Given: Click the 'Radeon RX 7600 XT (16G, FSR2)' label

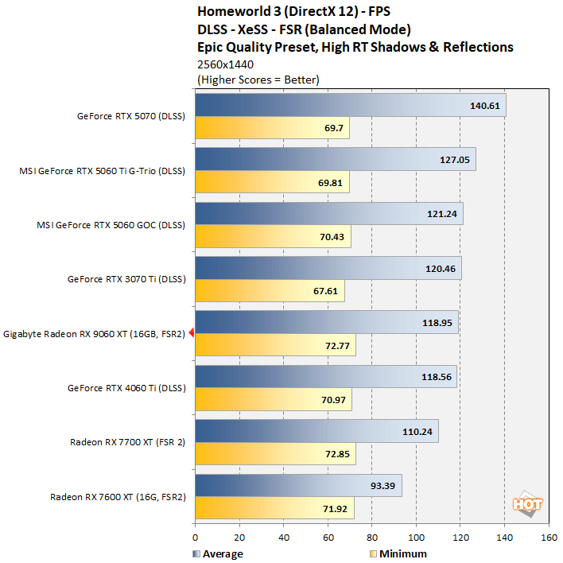Looking at the screenshot, I should [118, 497].
